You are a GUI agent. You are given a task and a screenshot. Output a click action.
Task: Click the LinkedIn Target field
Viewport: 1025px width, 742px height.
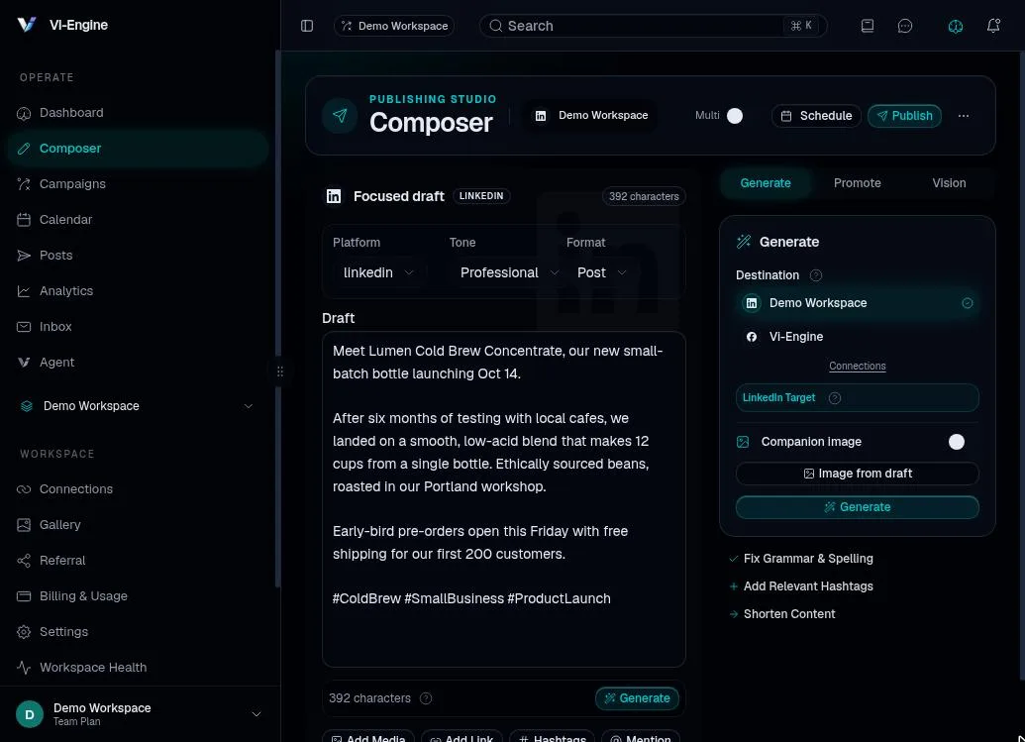click(x=857, y=398)
